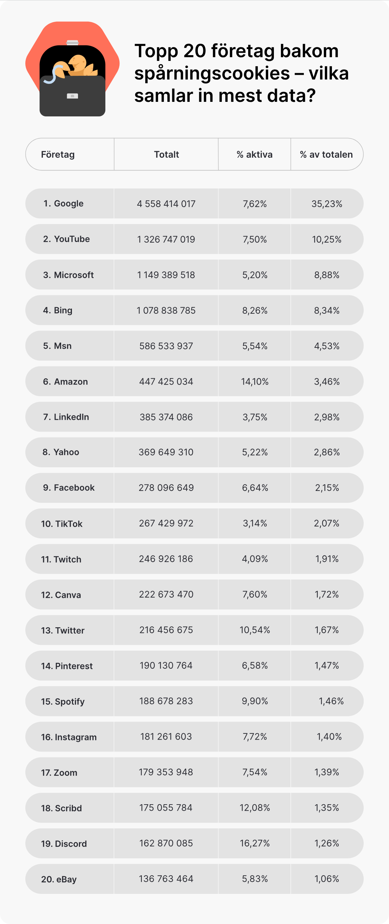Image resolution: width=389 pixels, height=924 pixels.
Task: Select the 9. Facebook row label
Action: point(69,488)
